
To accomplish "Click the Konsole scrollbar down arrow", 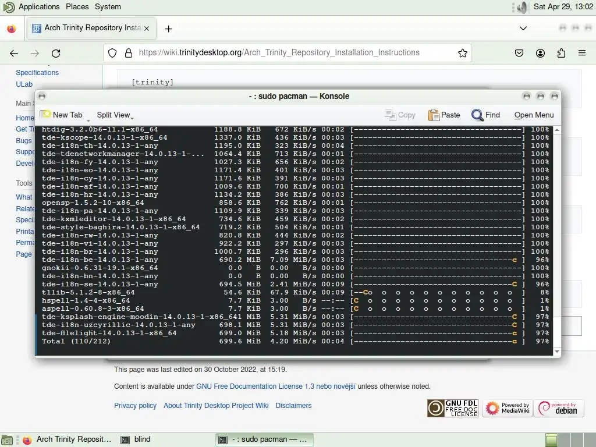I will click(557, 352).
